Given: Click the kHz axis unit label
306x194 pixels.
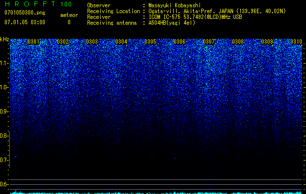Looking at the screenshot, I should tap(4, 39).
